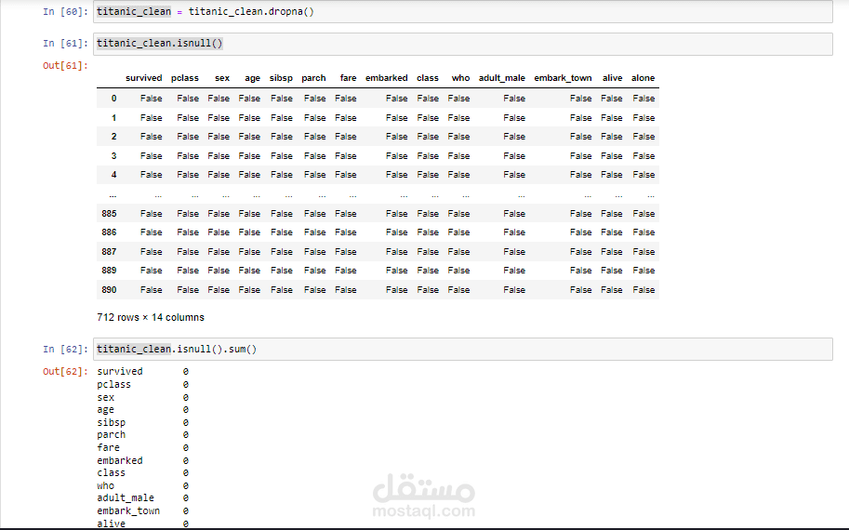
Task: Click row index 0 in the table
Action: tap(113, 99)
